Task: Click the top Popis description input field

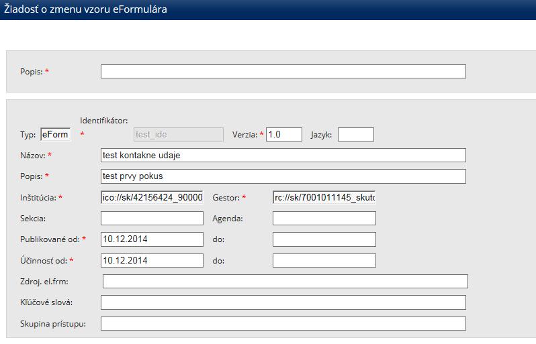Action: pyautogui.click(x=283, y=71)
